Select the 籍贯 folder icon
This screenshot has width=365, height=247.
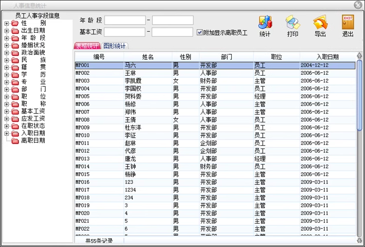tap(15, 67)
